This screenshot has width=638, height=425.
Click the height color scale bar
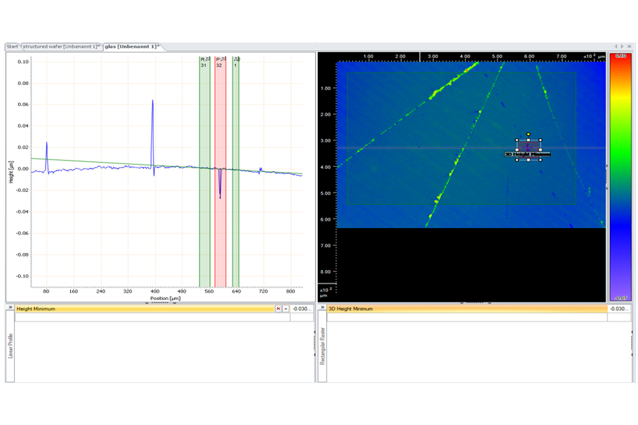[x=619, y=175]
